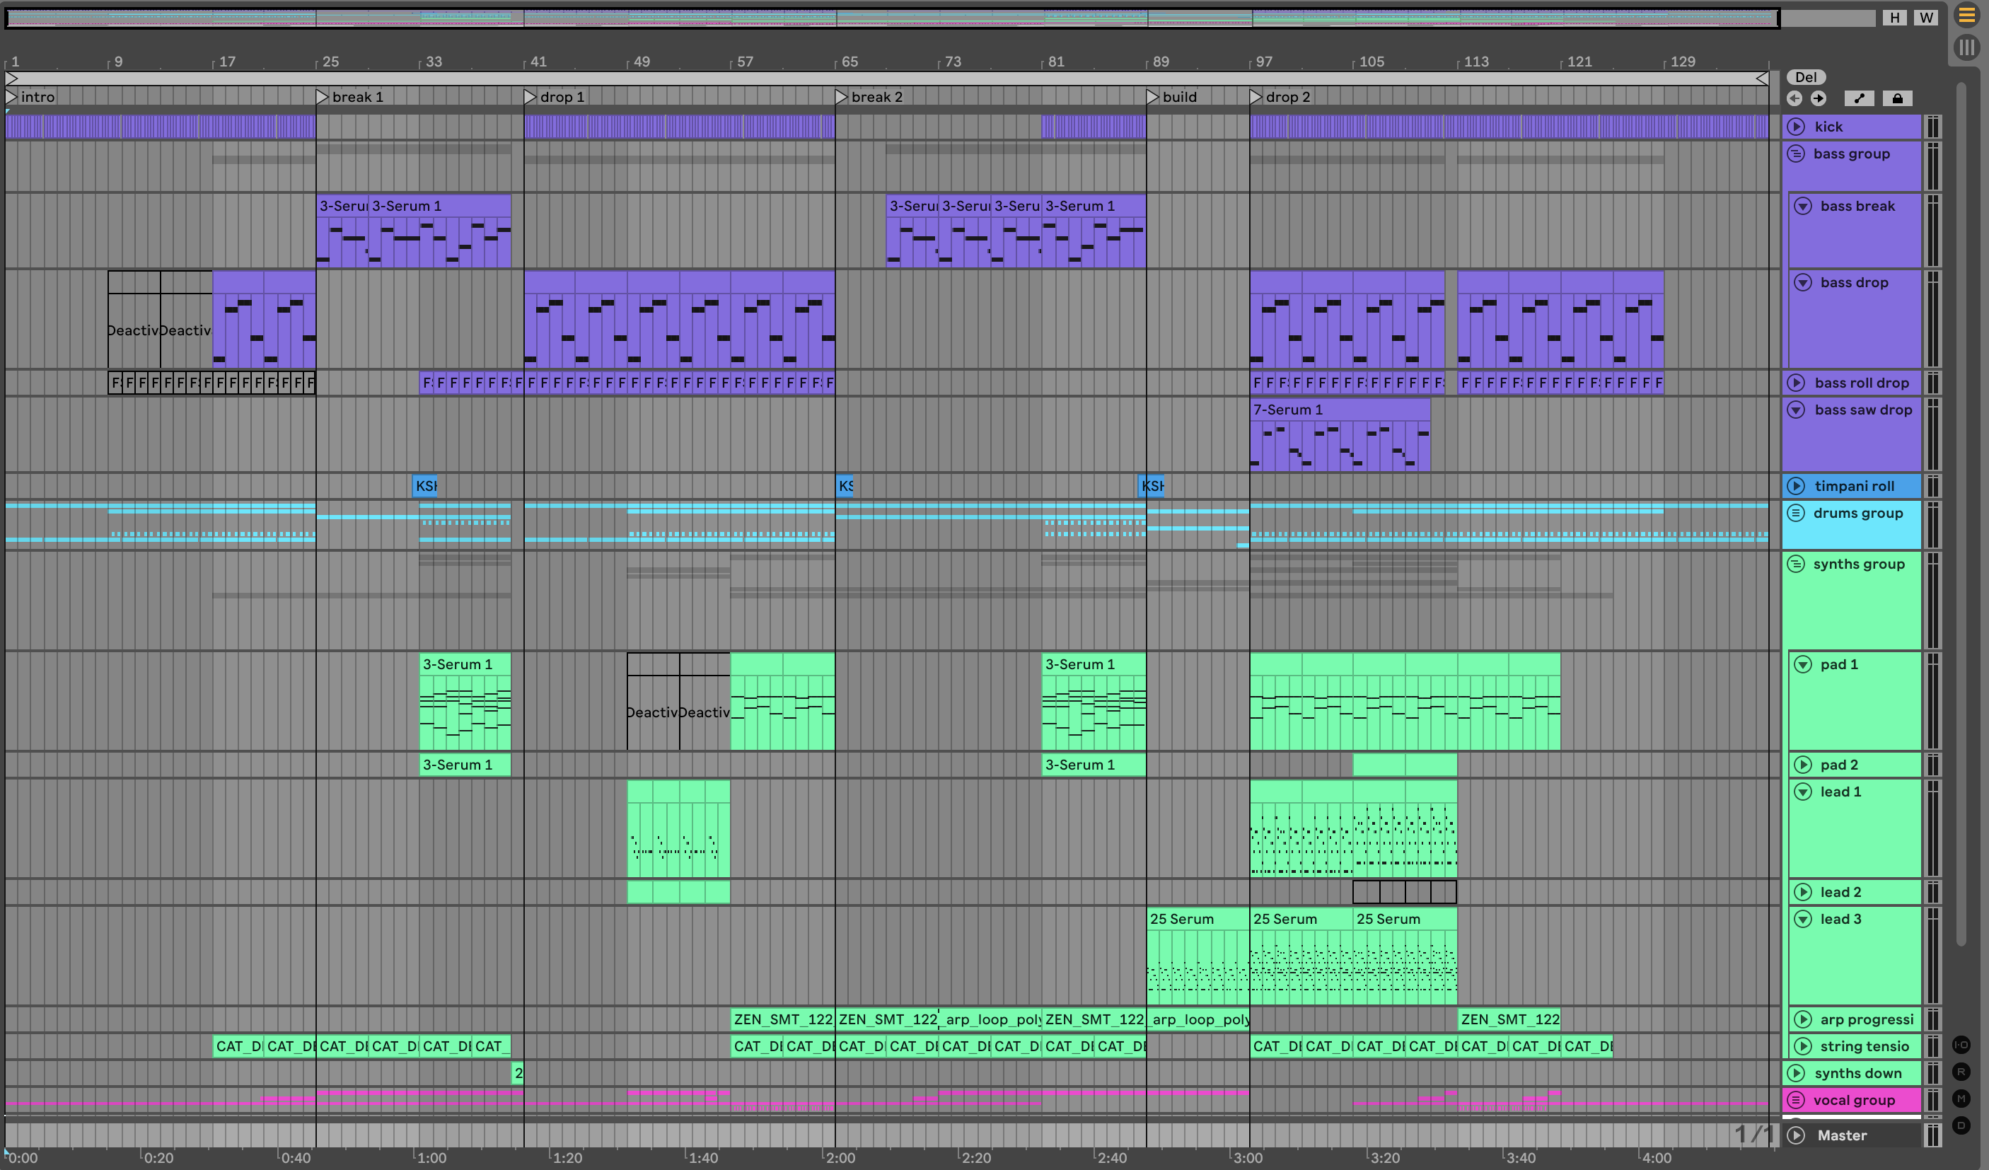The image size is (1989, 1170).
Task: Show the In/Out section with the I-O button
Action: 1961,1045
